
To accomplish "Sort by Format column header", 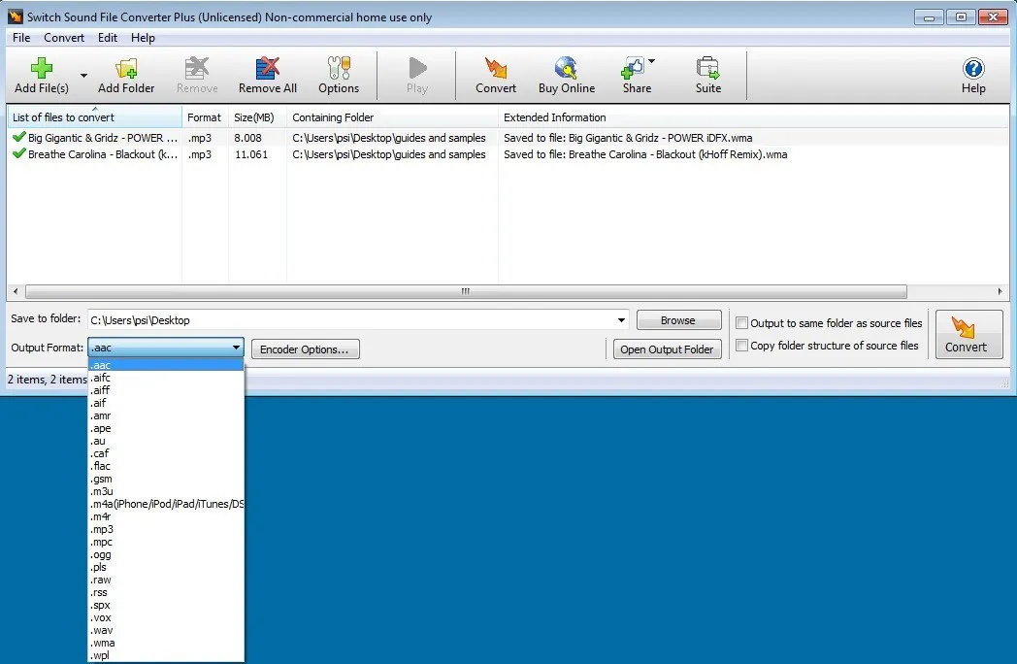I will (205, 117).
